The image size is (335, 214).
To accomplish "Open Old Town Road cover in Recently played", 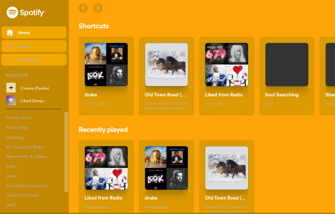I will (x=227, y=168).
